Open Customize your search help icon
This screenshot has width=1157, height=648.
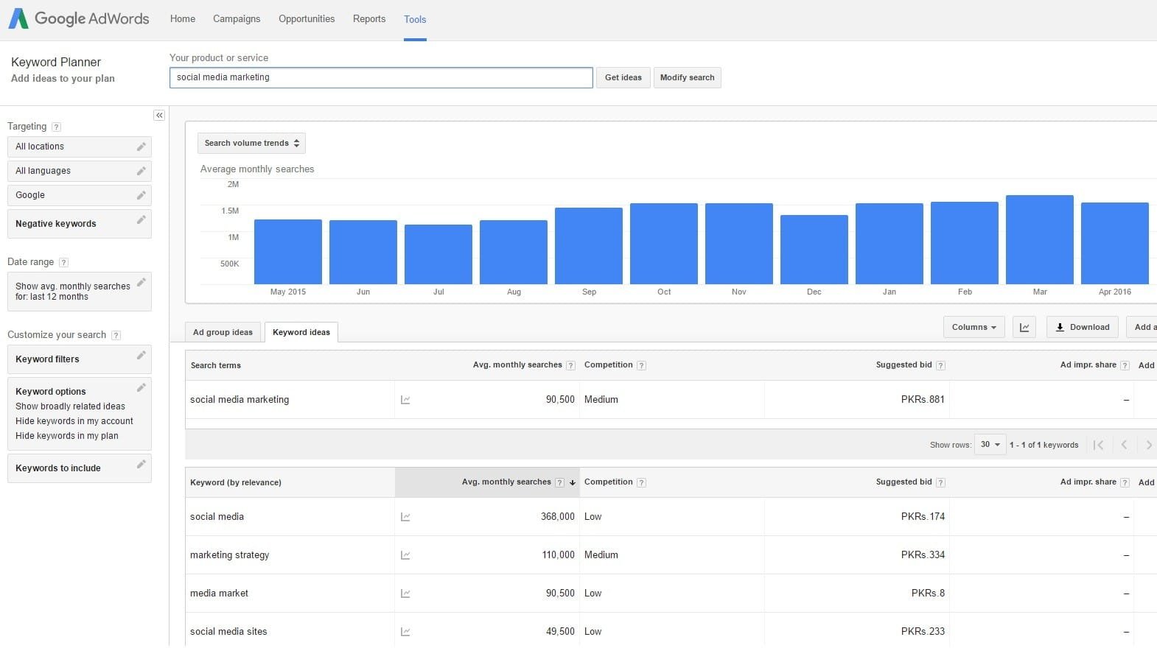pyautogui.click(x=116, y=335)
